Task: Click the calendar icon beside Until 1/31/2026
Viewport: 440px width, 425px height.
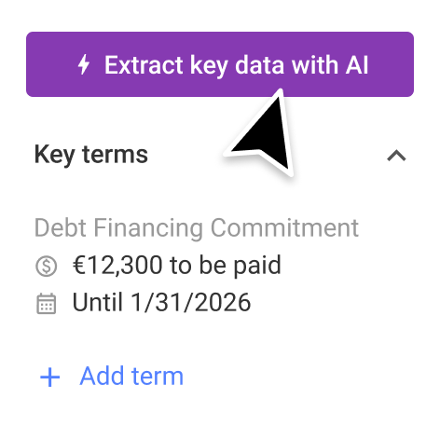Action: tap(47, 304)
